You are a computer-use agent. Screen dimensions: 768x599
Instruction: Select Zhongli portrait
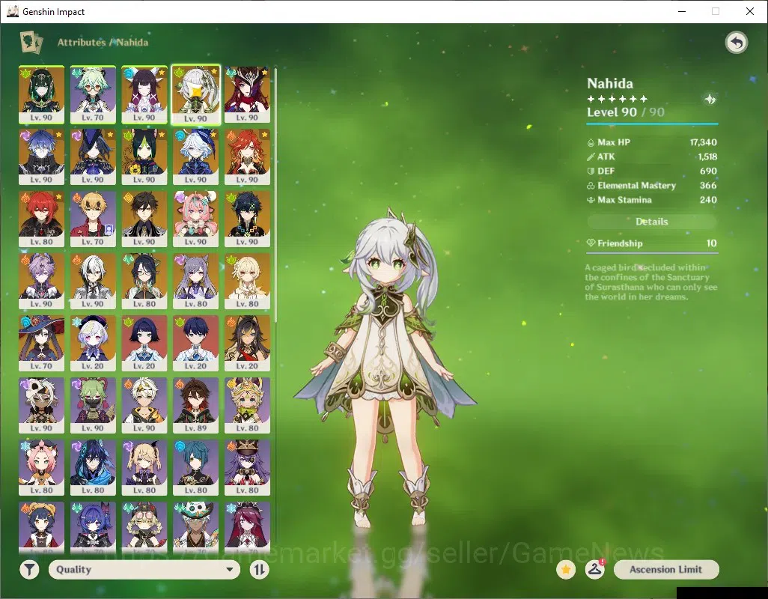pos(144,219)
